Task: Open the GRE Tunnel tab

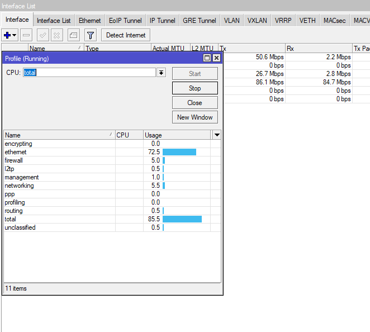Action: [x=200, y=21]
